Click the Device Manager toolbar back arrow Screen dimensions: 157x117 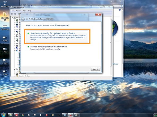12,14
